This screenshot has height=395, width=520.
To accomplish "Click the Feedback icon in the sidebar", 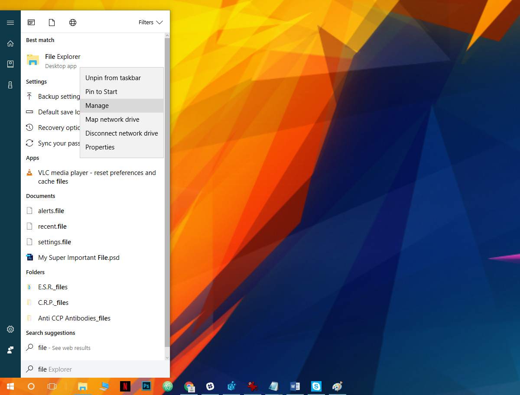I will [x=10, y=350].
